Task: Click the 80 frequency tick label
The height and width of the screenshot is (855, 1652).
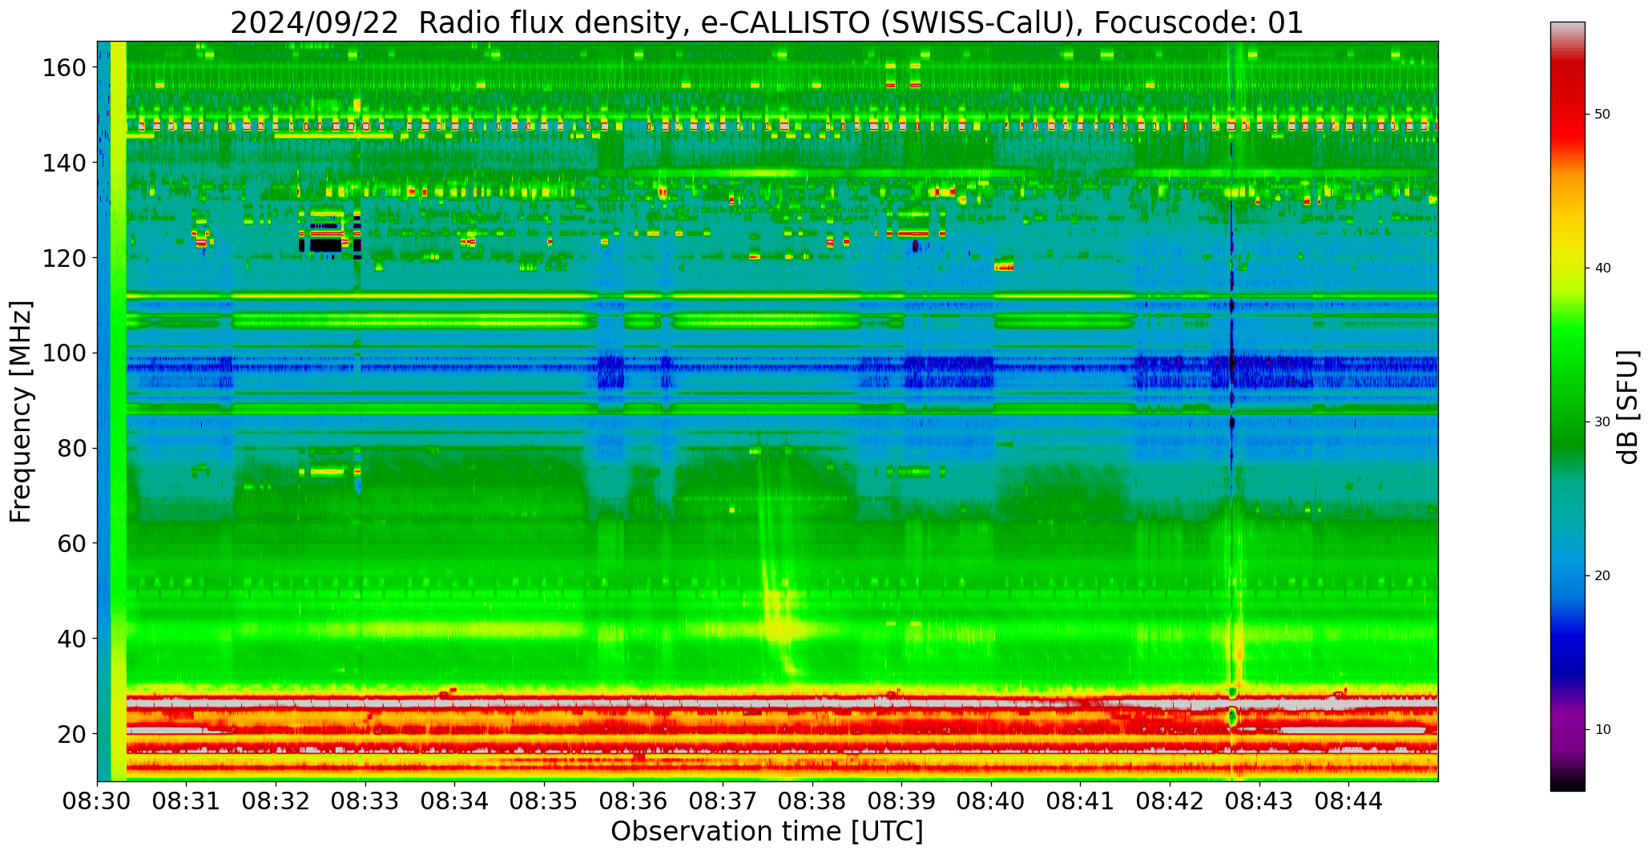Action: (x=71, y=448)
